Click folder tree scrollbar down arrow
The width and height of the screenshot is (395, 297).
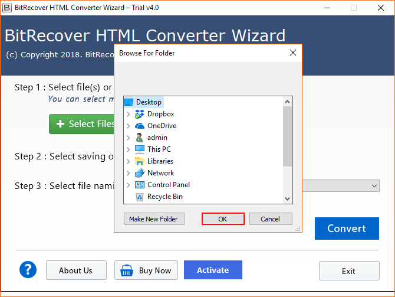(287, 199)
